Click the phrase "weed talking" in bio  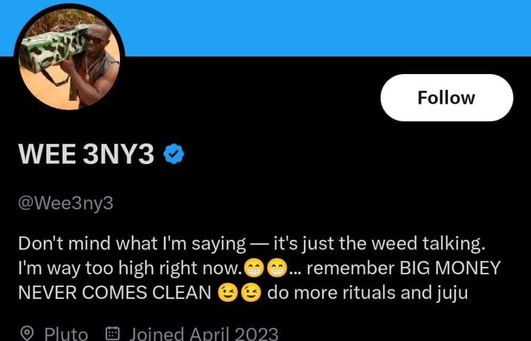(434, 243)
